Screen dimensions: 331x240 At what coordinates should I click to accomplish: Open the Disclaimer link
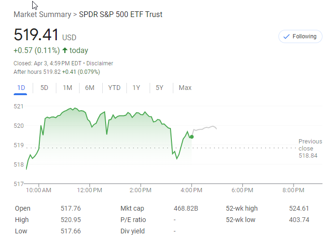tap(99, 63)
